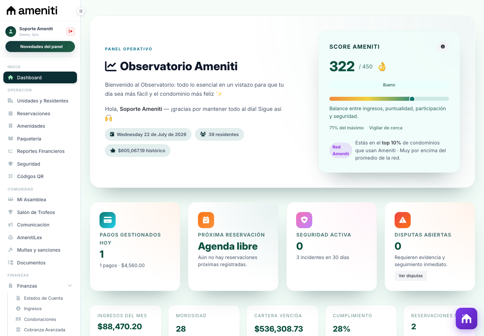Click the Comunicación megaphone icon
This screenshot has height=336, width=484.
pyautogui.click(x=10, y=225)
